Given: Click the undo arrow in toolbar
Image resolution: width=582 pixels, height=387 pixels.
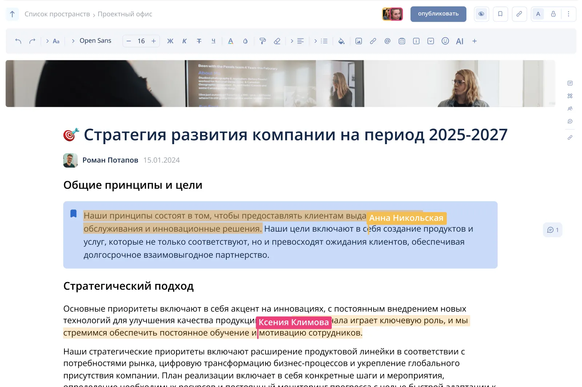Looking at the screenshot, I should point(18,41).
